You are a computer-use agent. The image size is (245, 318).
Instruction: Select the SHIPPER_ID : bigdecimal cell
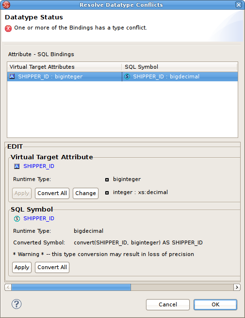pyautogui.click(x=180, y=76)
